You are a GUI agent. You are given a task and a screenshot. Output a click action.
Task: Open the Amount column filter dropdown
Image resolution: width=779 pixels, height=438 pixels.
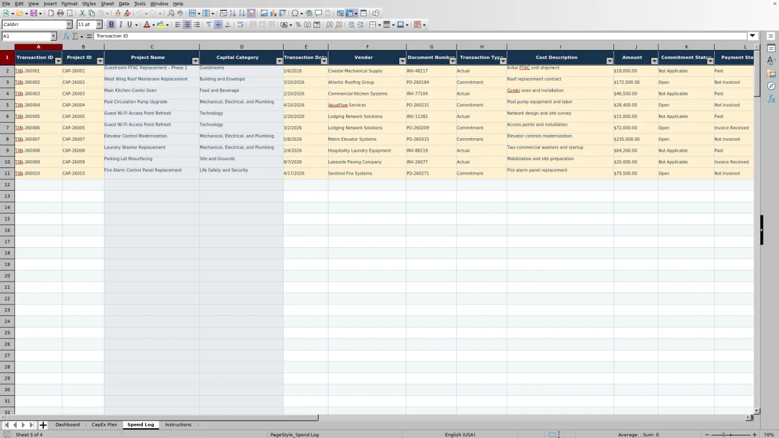(x=654, y=60)
